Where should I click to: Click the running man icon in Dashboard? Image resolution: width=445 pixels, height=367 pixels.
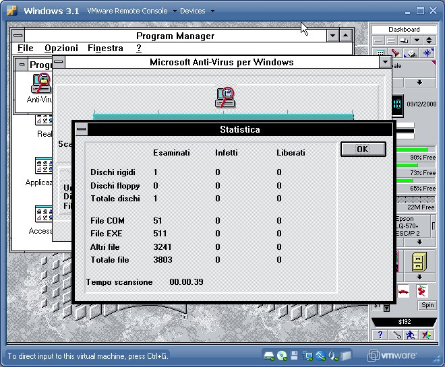click(x=411, y=335)
